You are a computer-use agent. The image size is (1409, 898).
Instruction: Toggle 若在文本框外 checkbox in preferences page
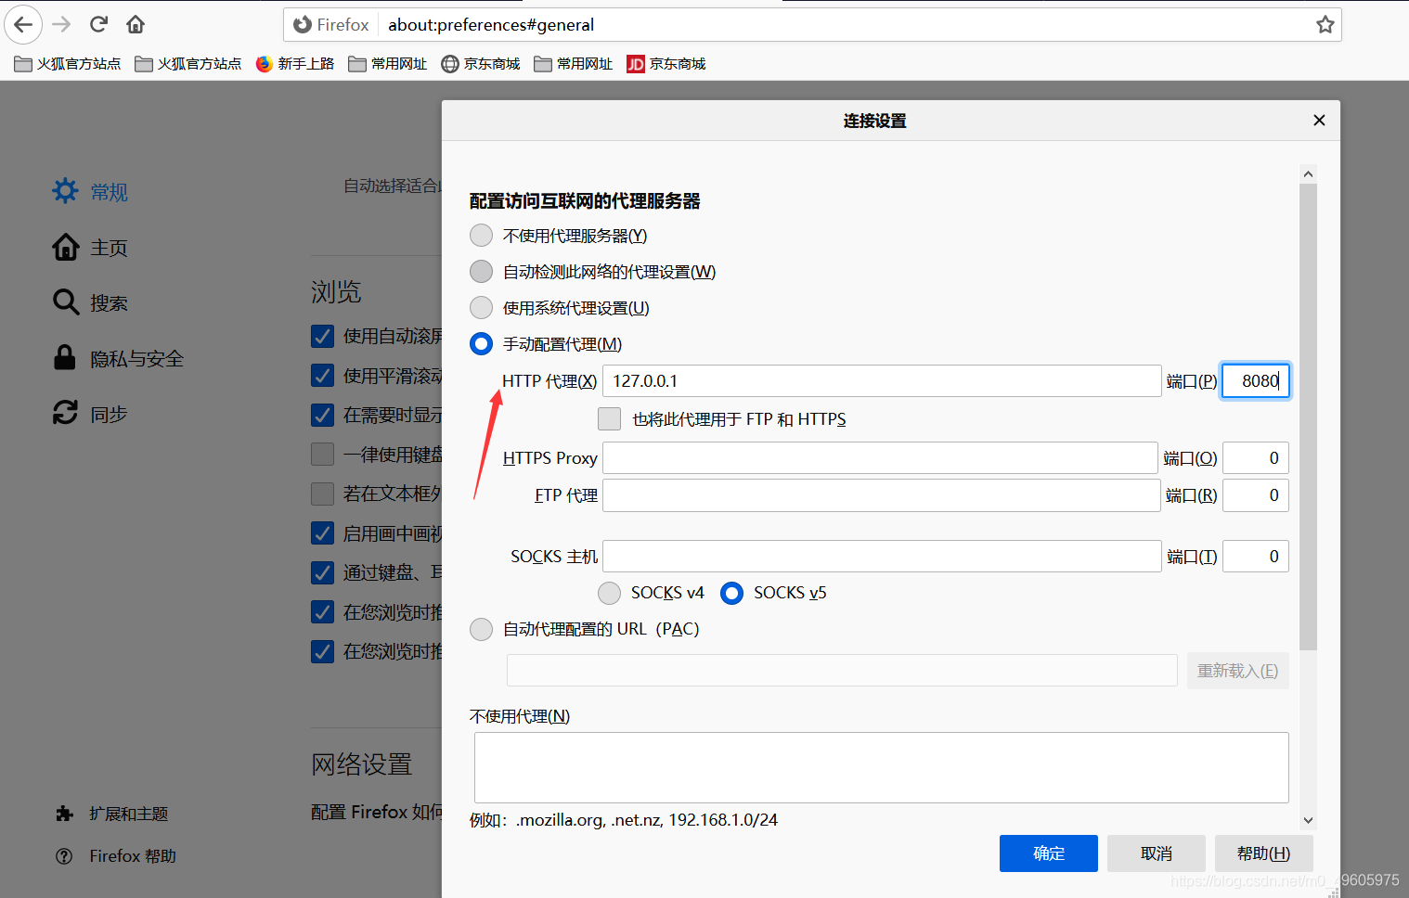pos(323,494)
